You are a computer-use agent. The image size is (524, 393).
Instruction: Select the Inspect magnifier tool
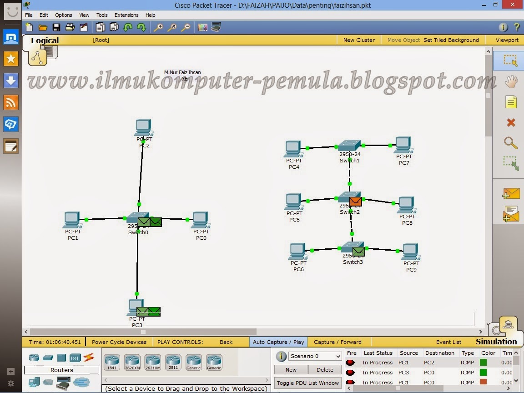(511, 142)
